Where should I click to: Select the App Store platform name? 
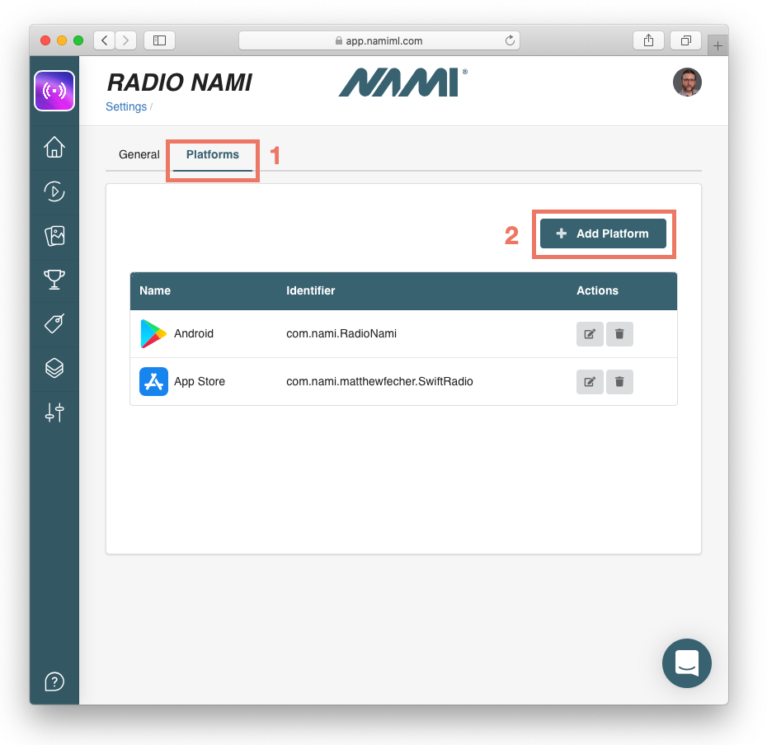200,381
